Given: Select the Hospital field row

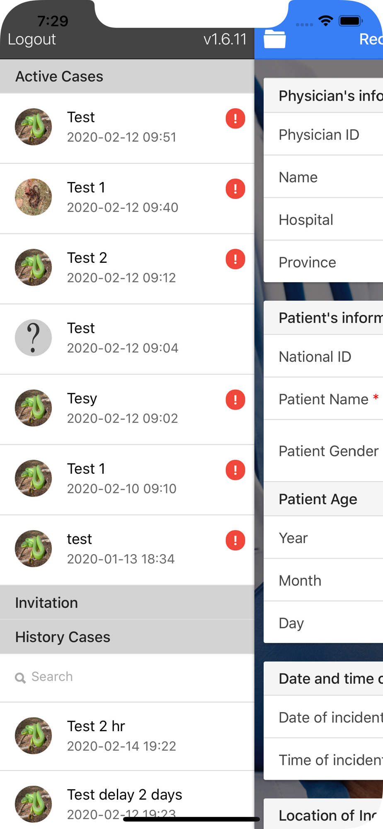Looking at the screenshot, I should pos(323,220).
